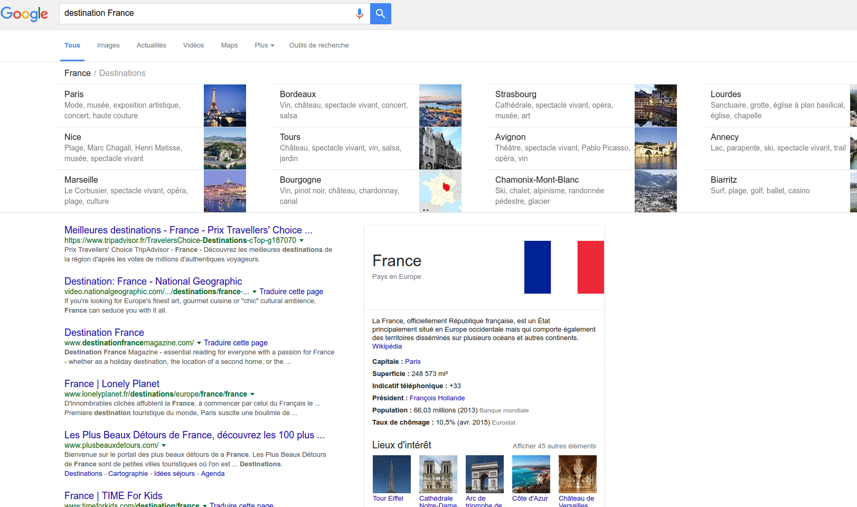The width and height of the screenshot is (857, 507).
Task: Click the voice search microphone icon
Action: (360, 14)
